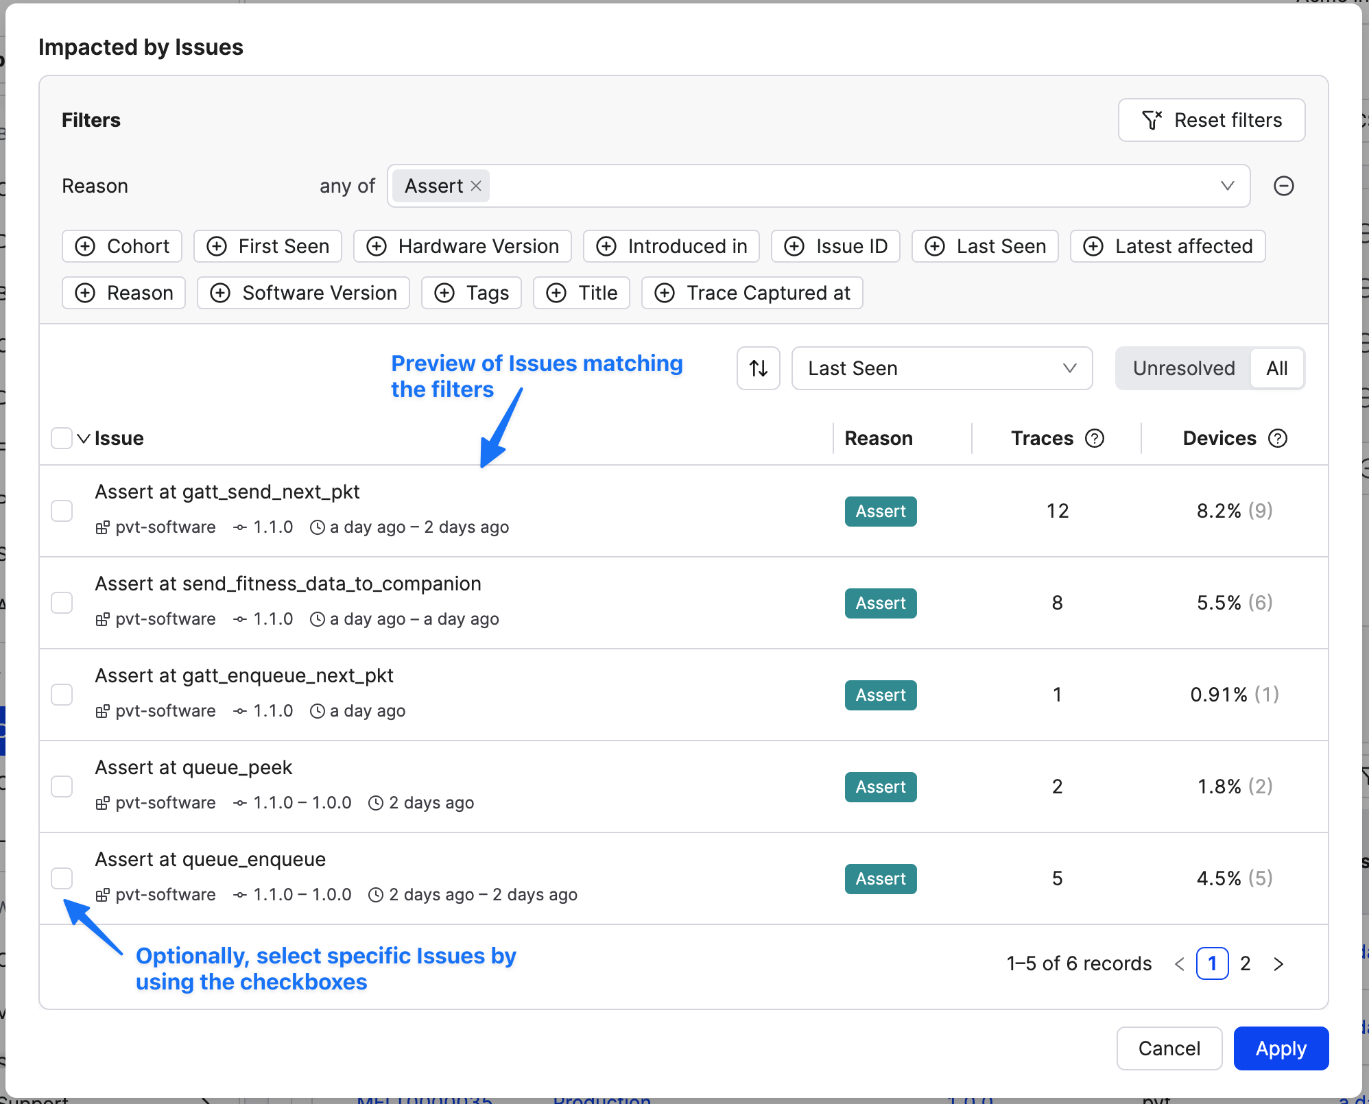Switch to the Unresolved tab
This screenshot has height=1104, width=1369.
1183,368
